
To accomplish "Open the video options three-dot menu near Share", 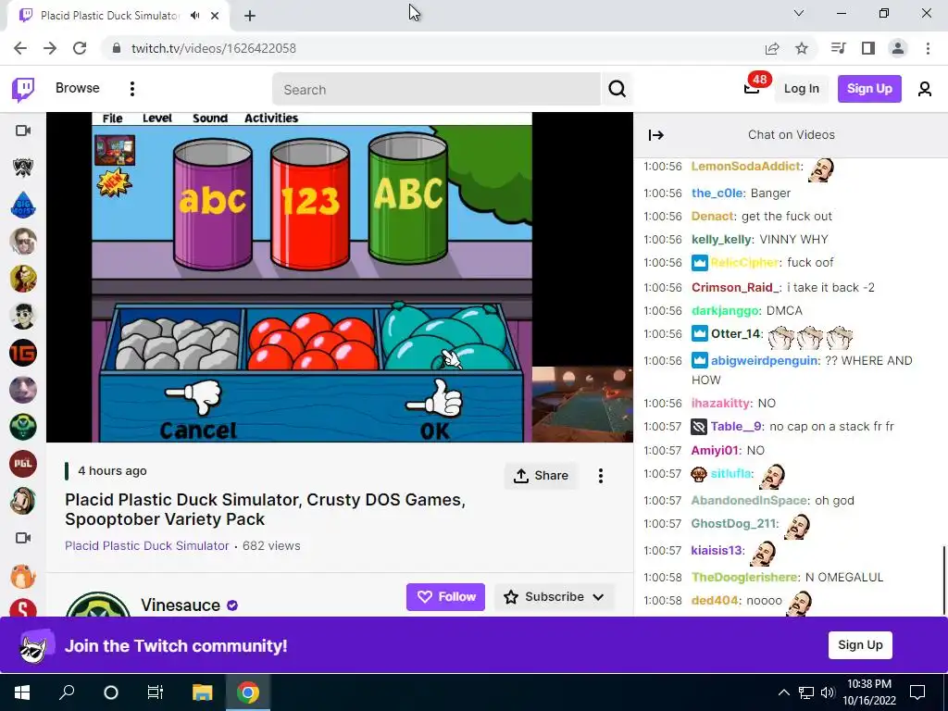I will coord(600,476).
